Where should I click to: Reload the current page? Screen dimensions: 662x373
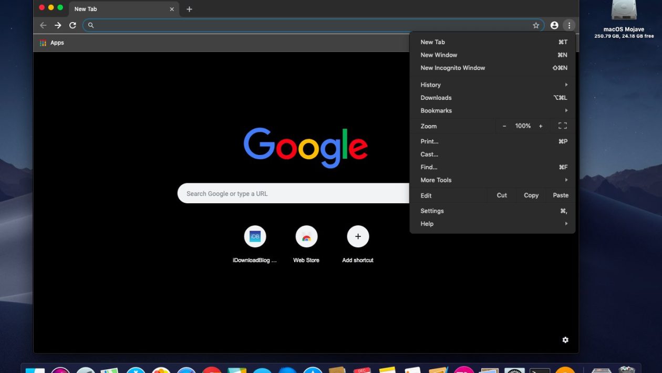[73, 25]
